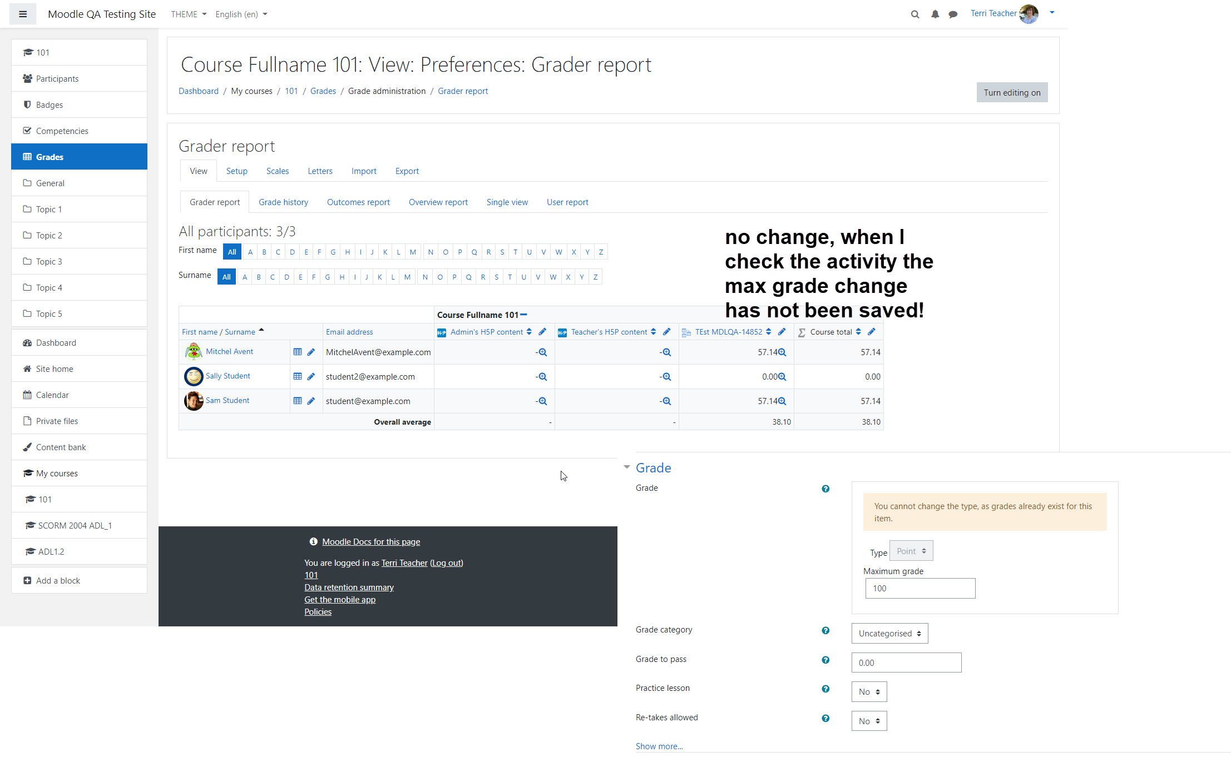This screenshot has height=757, width=1231.
Task: Open Competencies in the sidebar
Action: 79,131
